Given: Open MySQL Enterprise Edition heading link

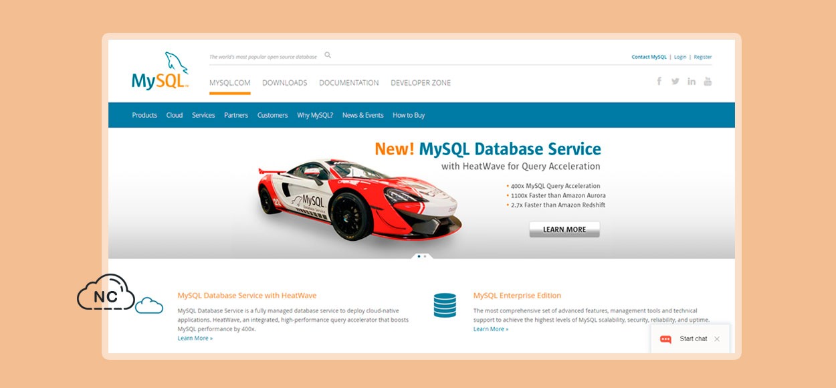Looking at the screenshot, I should (517, 295).
